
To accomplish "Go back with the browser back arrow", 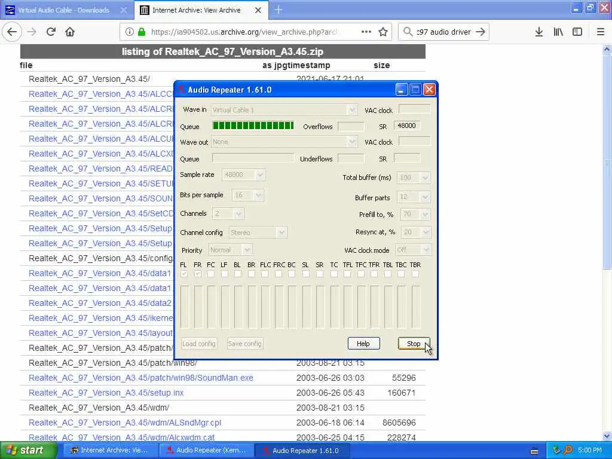I will click(12, 32).
